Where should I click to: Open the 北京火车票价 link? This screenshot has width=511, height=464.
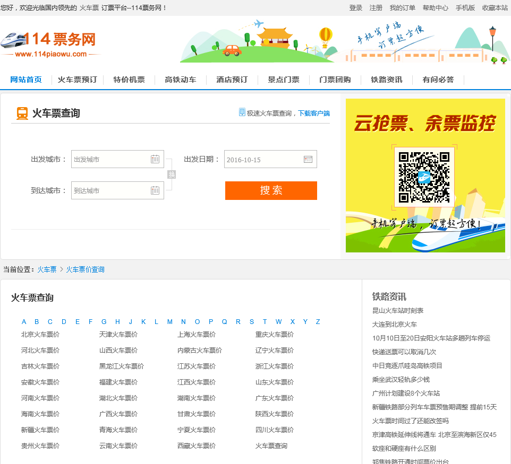40,335
